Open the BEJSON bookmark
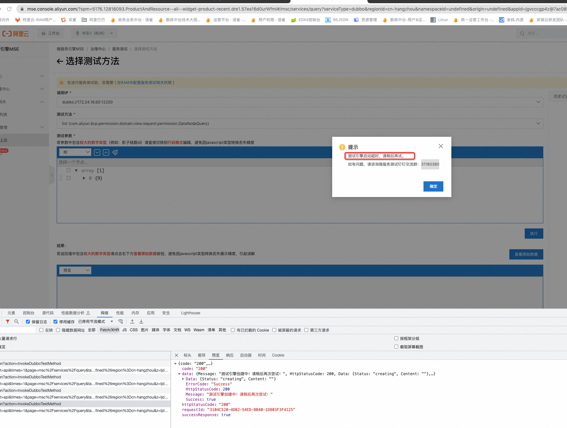The height and width of the screenshot is (428, 567). [x=337, y=20]
